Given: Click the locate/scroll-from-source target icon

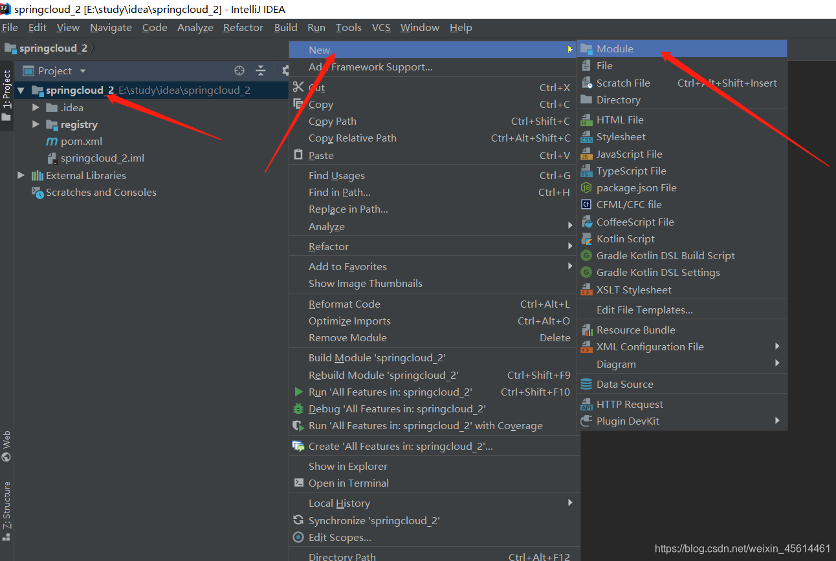Looking at the screenshot, I should tap(239, 70).
